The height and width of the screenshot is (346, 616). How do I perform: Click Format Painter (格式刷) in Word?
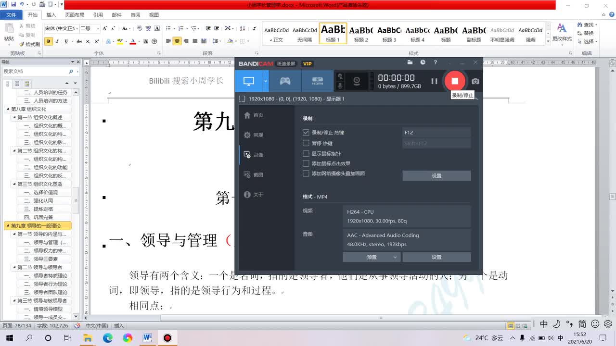coord(29,44)
